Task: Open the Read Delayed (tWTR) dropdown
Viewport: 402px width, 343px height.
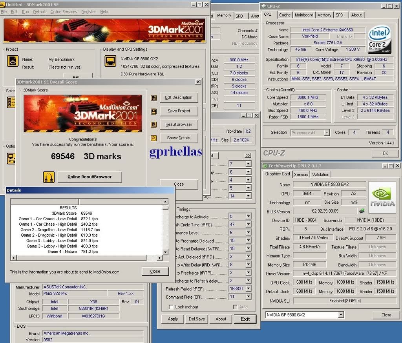Action: (248, 249)
